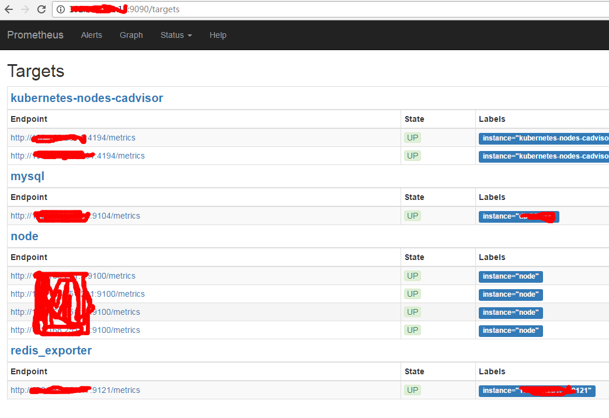
Task: Reload the page with refresh icon
Action: [x=41, y=9]
